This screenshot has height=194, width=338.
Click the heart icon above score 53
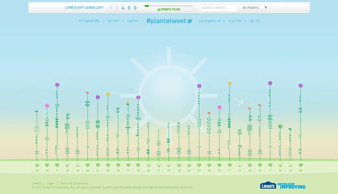tap(118, 165)
